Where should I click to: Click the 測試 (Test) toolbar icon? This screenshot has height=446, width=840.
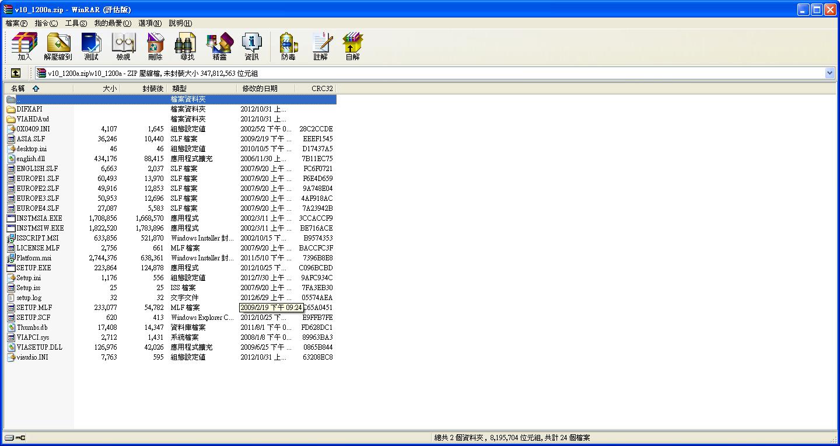pos(91,47)
